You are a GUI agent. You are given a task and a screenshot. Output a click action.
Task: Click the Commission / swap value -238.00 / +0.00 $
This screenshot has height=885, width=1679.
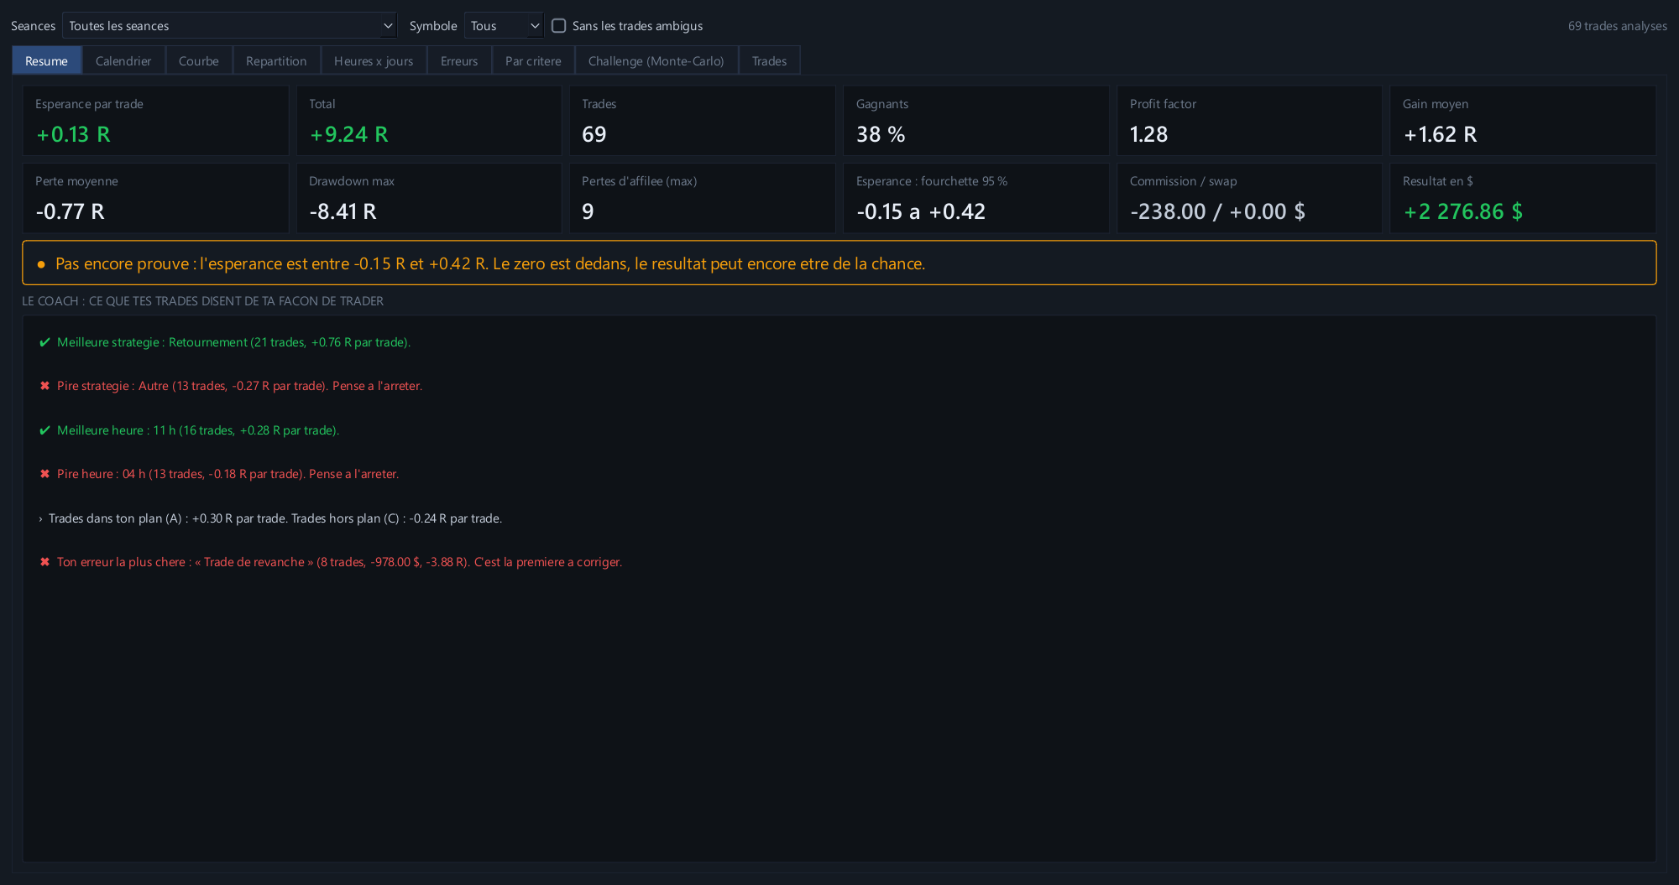coord(1217,211)
